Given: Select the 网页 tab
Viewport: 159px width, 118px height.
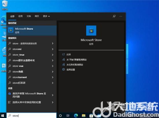Looking at the screenshot, I should (37, 16).
